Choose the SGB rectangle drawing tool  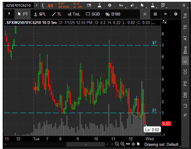click(x=93, y=14)
